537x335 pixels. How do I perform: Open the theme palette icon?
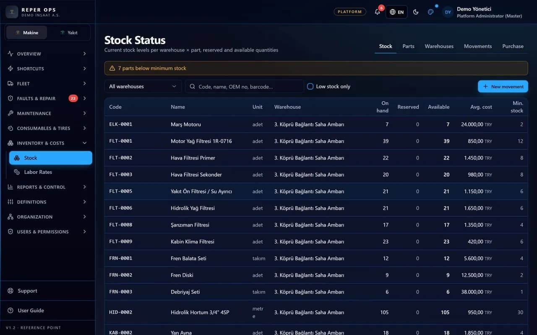tap(430, 12)
